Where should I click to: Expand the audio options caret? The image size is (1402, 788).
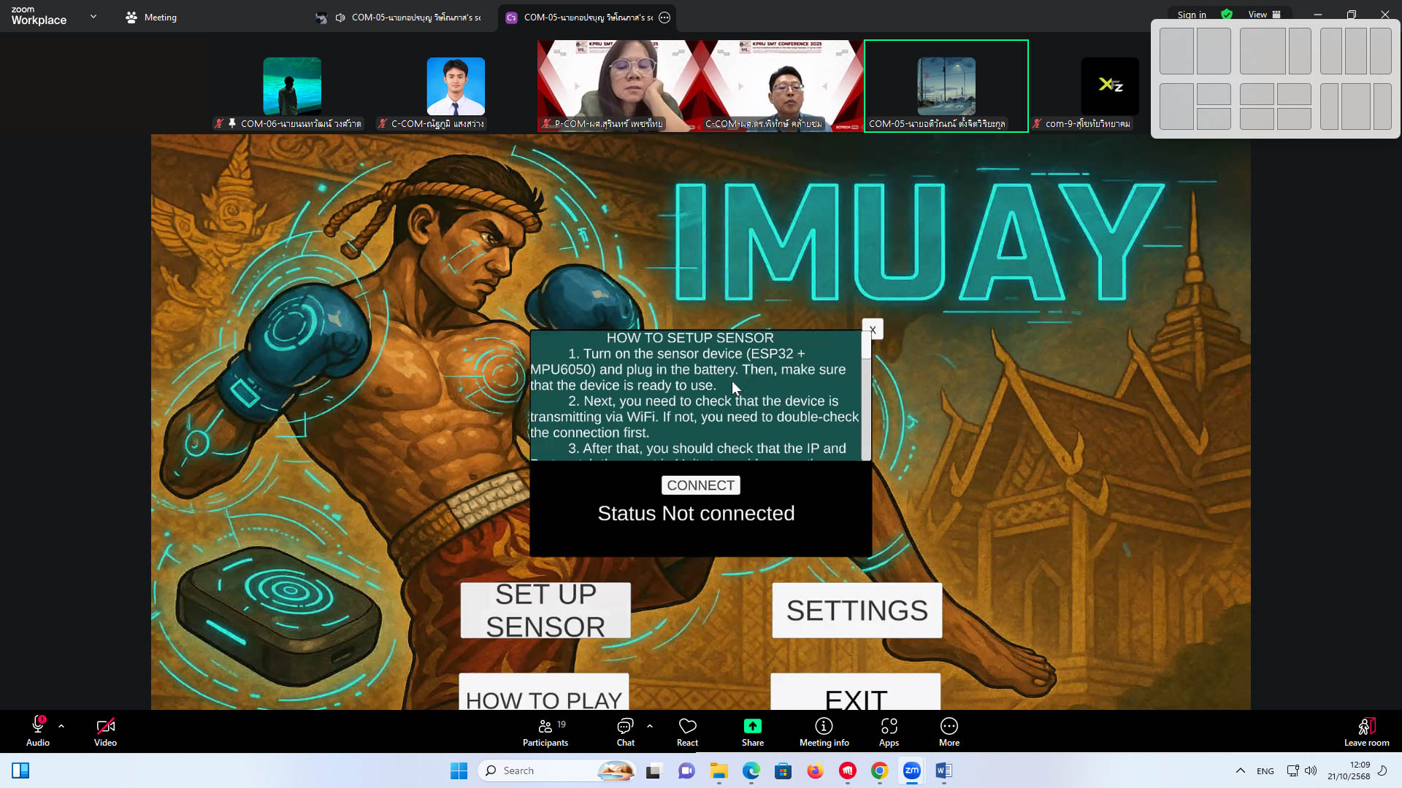(x=61, y=726)
